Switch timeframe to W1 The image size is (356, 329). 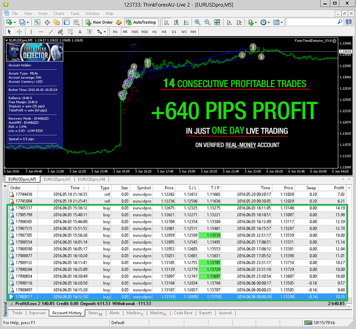(x=184, y=32)
